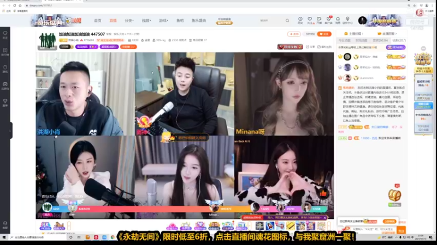Click the 分享 share link
Viewport: 437px width, 245px height.
click(310, 47)
